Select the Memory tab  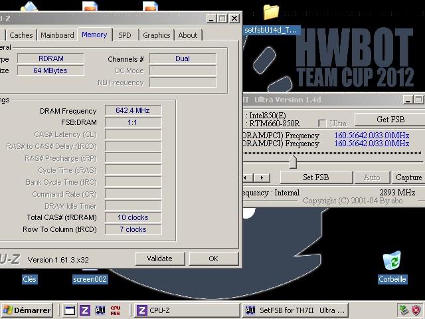click(94, 35)
